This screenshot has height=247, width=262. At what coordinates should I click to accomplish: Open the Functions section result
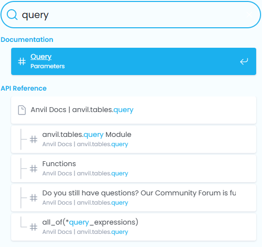pos(134,169)
